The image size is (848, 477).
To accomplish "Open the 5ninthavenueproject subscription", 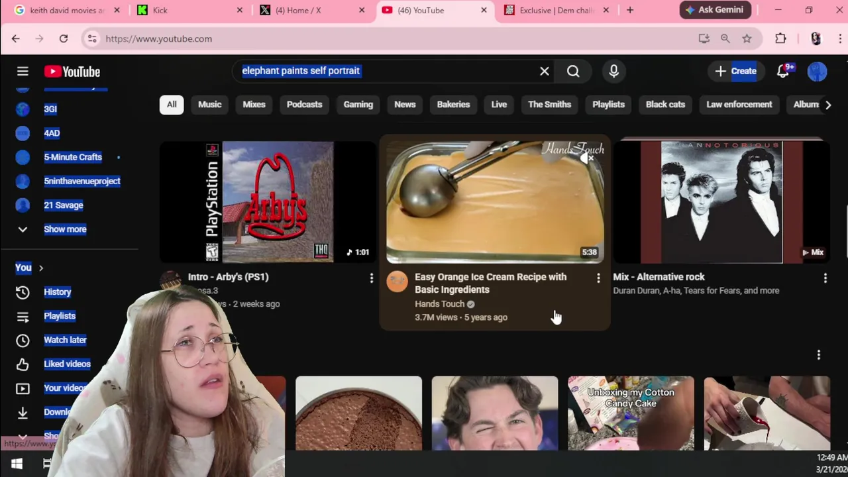I will click(x=82, y=181).
